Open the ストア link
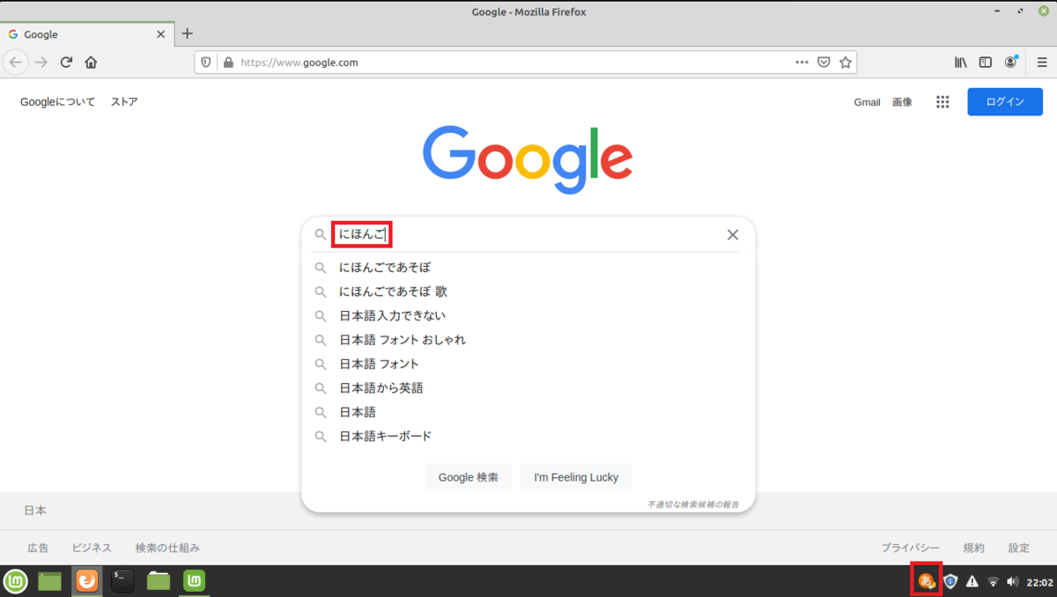Image resolution: width=1057 pixels, height=597 pixels. (124, 102)
